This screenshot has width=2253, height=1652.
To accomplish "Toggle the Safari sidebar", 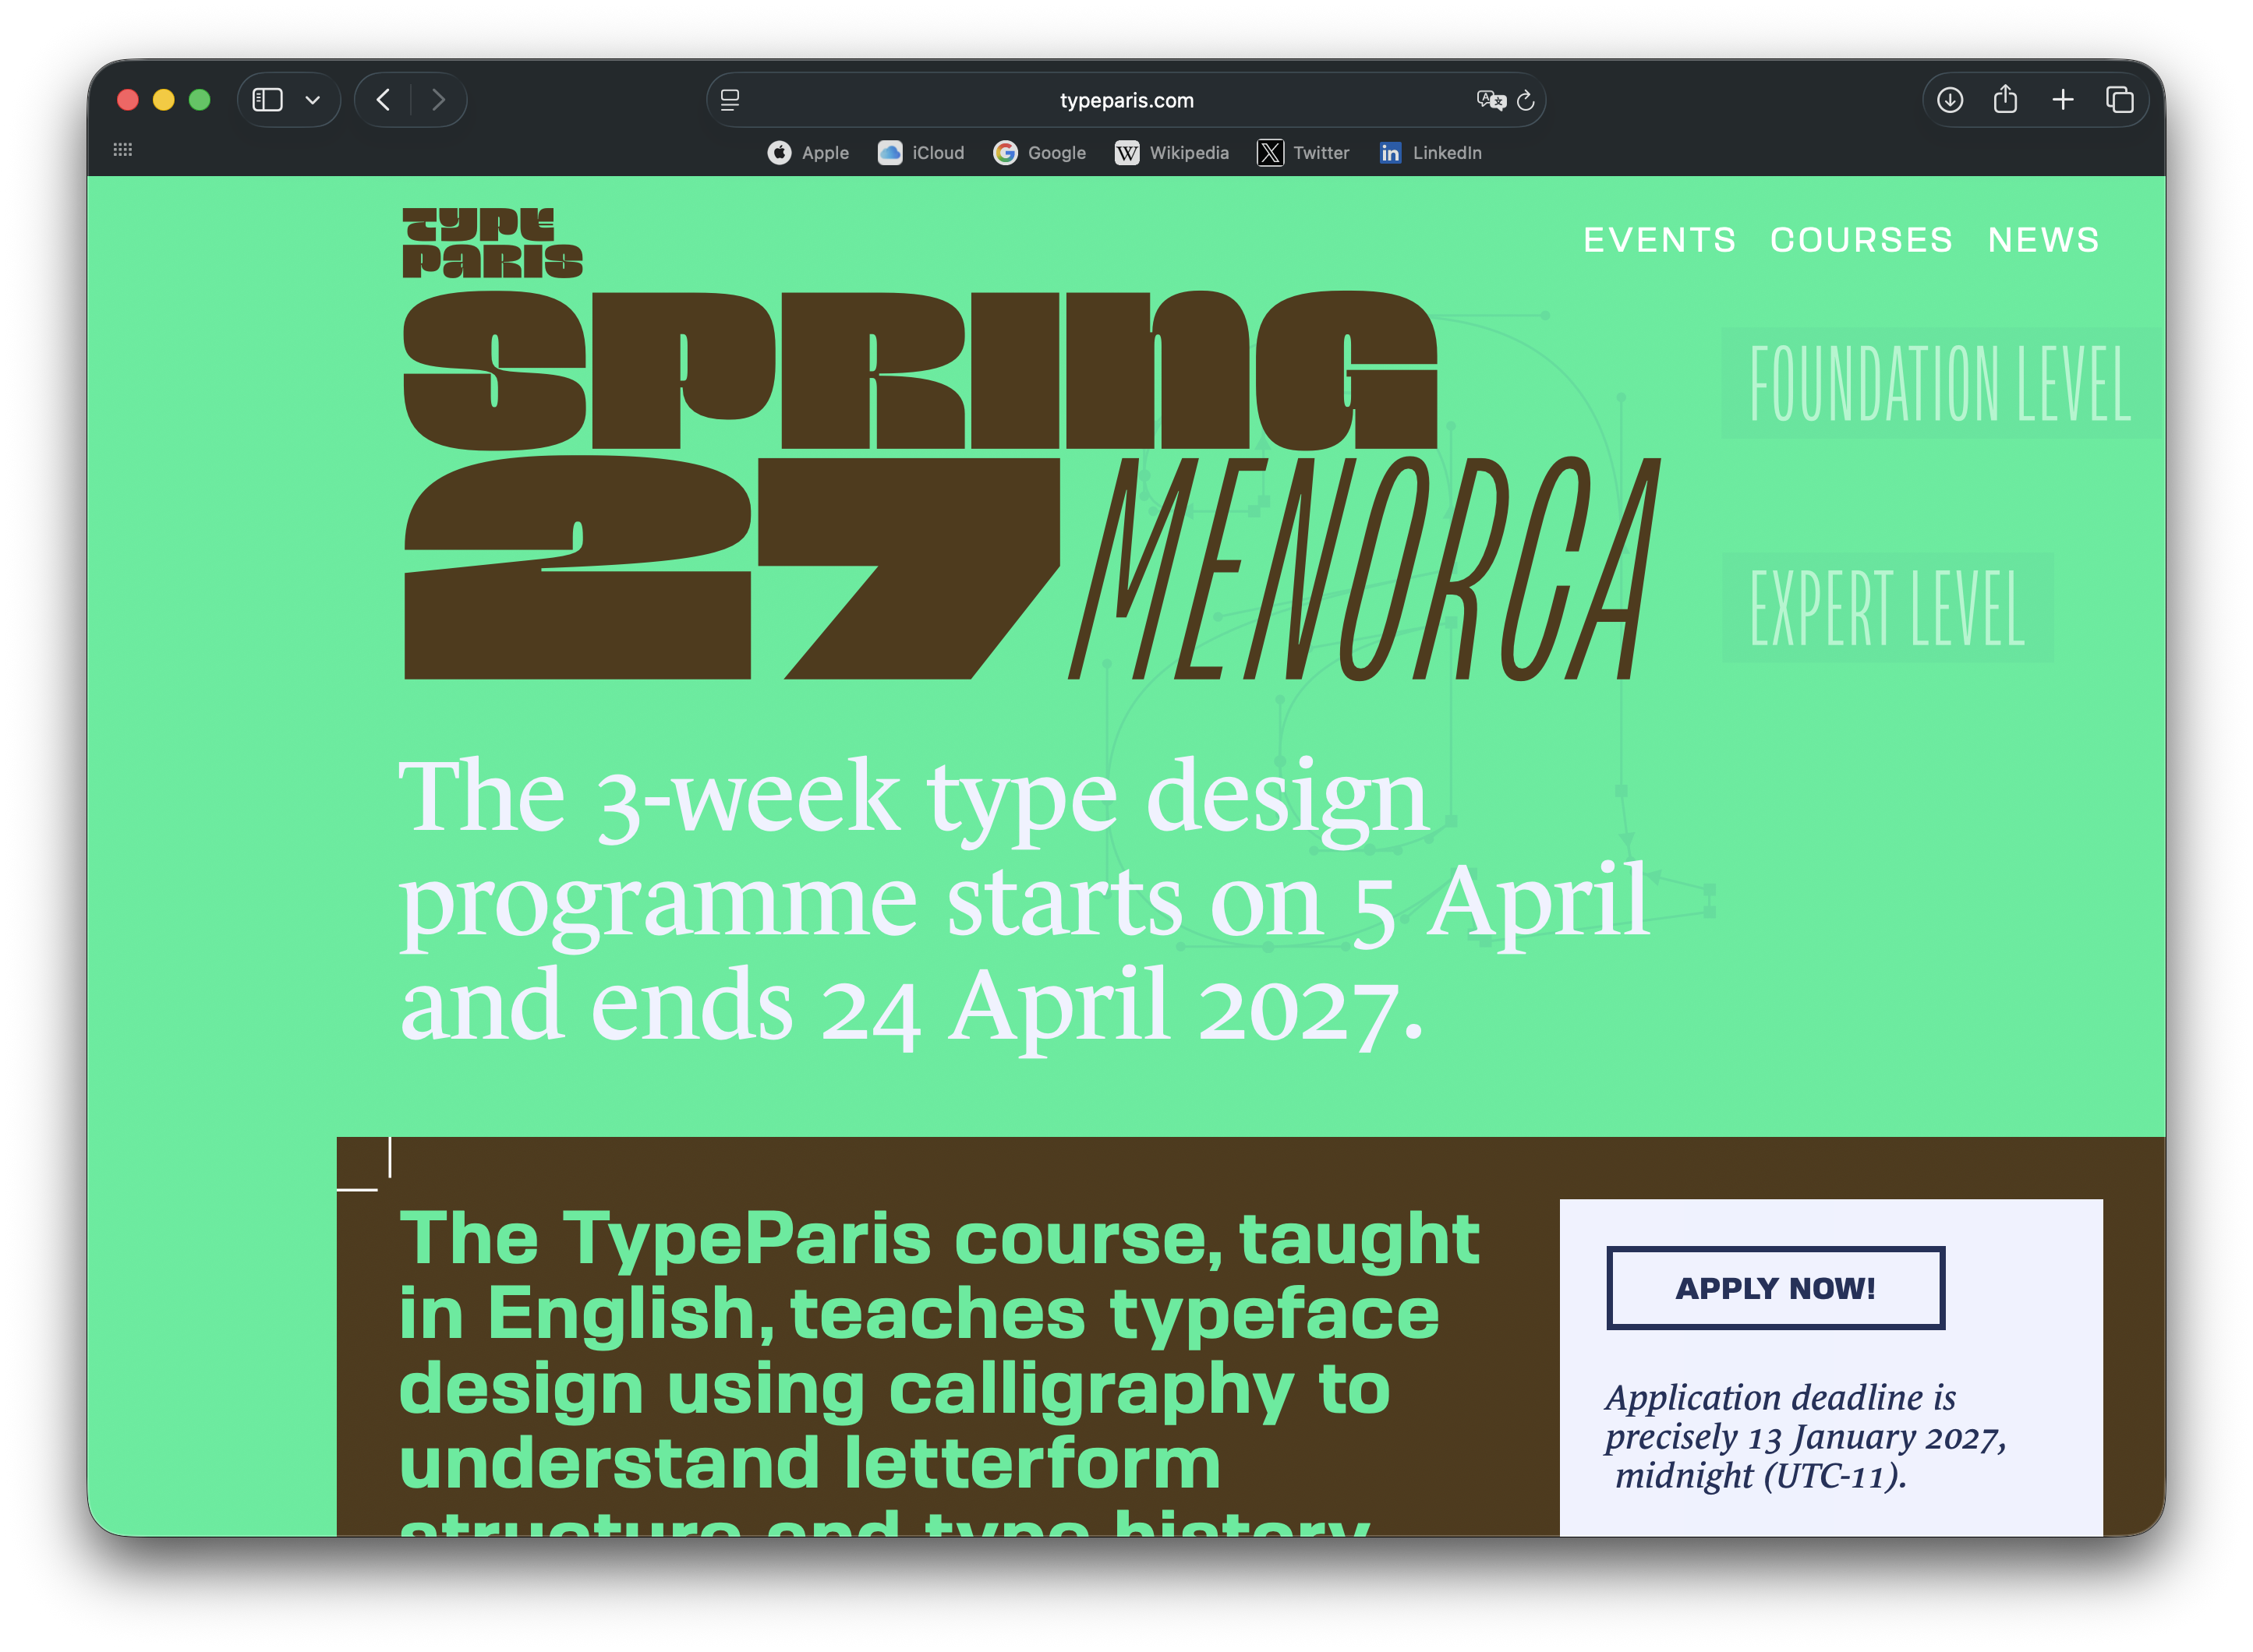I will (x=267, y=100).
